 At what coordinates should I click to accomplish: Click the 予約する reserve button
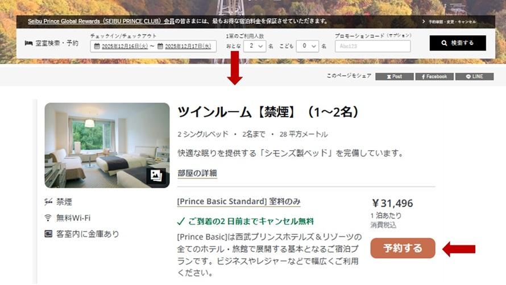403,249
